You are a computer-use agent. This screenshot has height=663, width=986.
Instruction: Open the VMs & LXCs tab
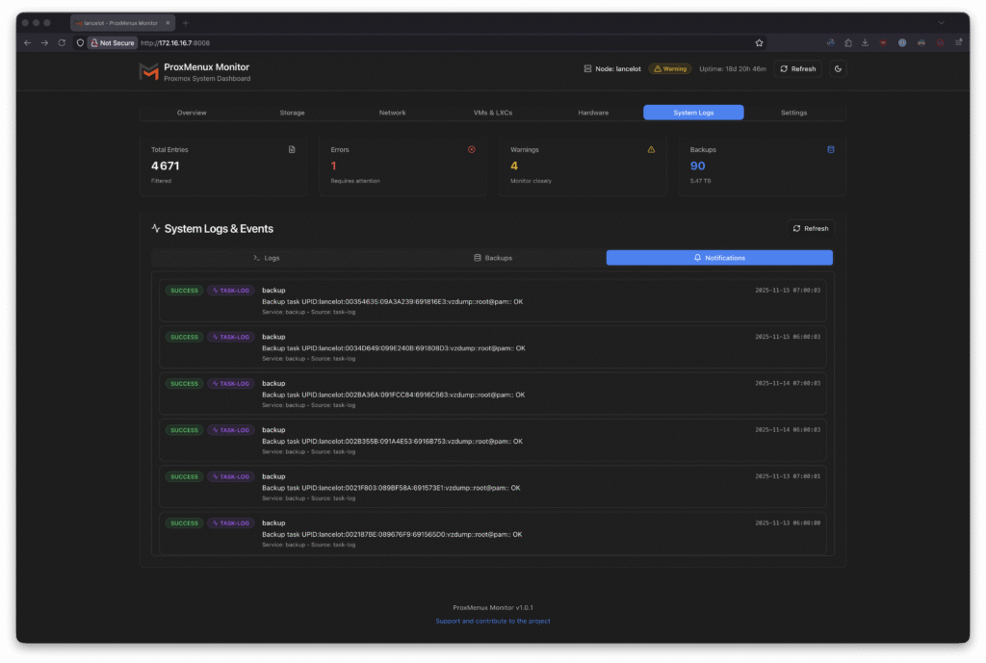[493, 113]
